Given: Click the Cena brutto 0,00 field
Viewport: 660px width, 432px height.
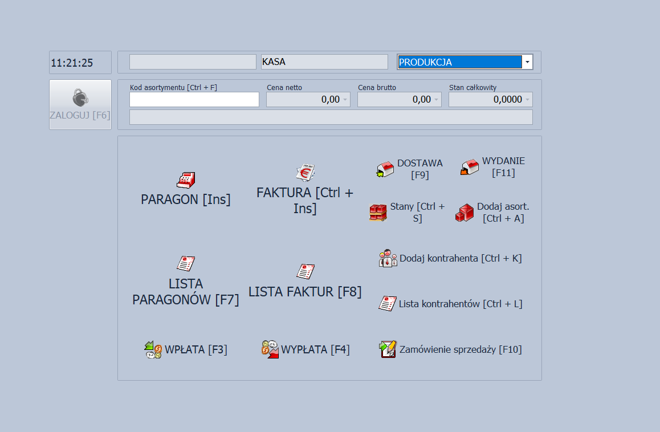Looking at the screenshot, I should (x=400, y=100).
